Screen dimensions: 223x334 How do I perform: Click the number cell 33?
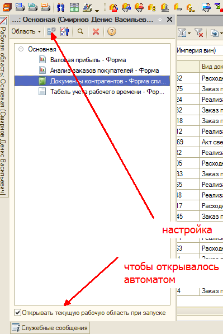point(188,174)
